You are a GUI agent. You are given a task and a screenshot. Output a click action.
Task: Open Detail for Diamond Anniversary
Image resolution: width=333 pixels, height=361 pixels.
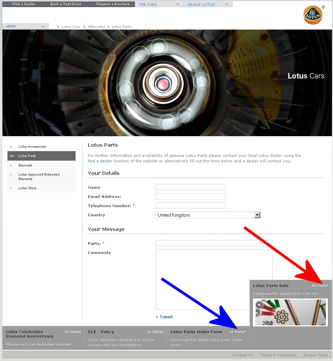point(73,332)
